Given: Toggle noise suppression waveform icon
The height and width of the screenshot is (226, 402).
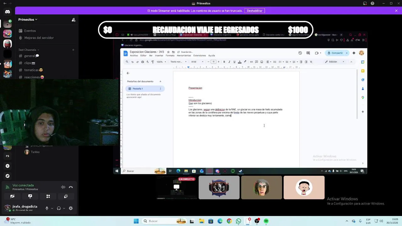Looking at the screenshot, I should [x=63, y=187].
